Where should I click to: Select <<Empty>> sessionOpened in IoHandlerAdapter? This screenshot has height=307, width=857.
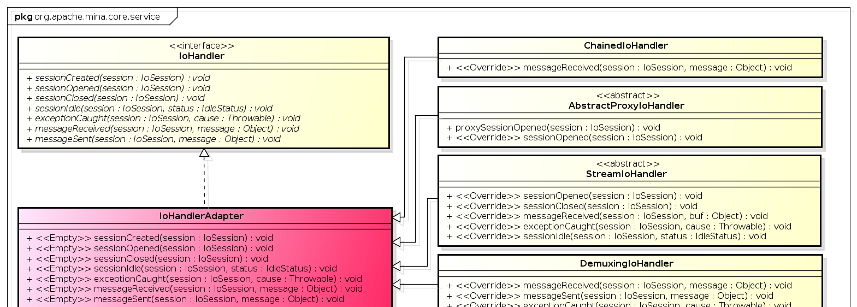click(150, 249)
